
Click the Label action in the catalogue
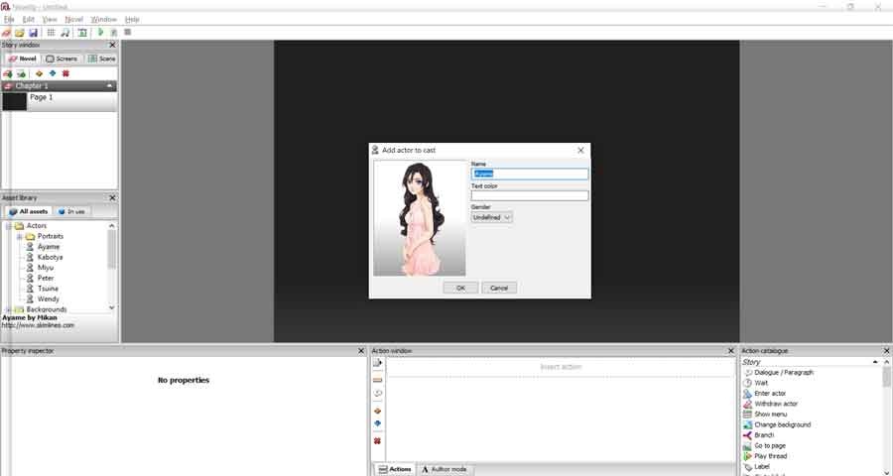coord(756,466)
